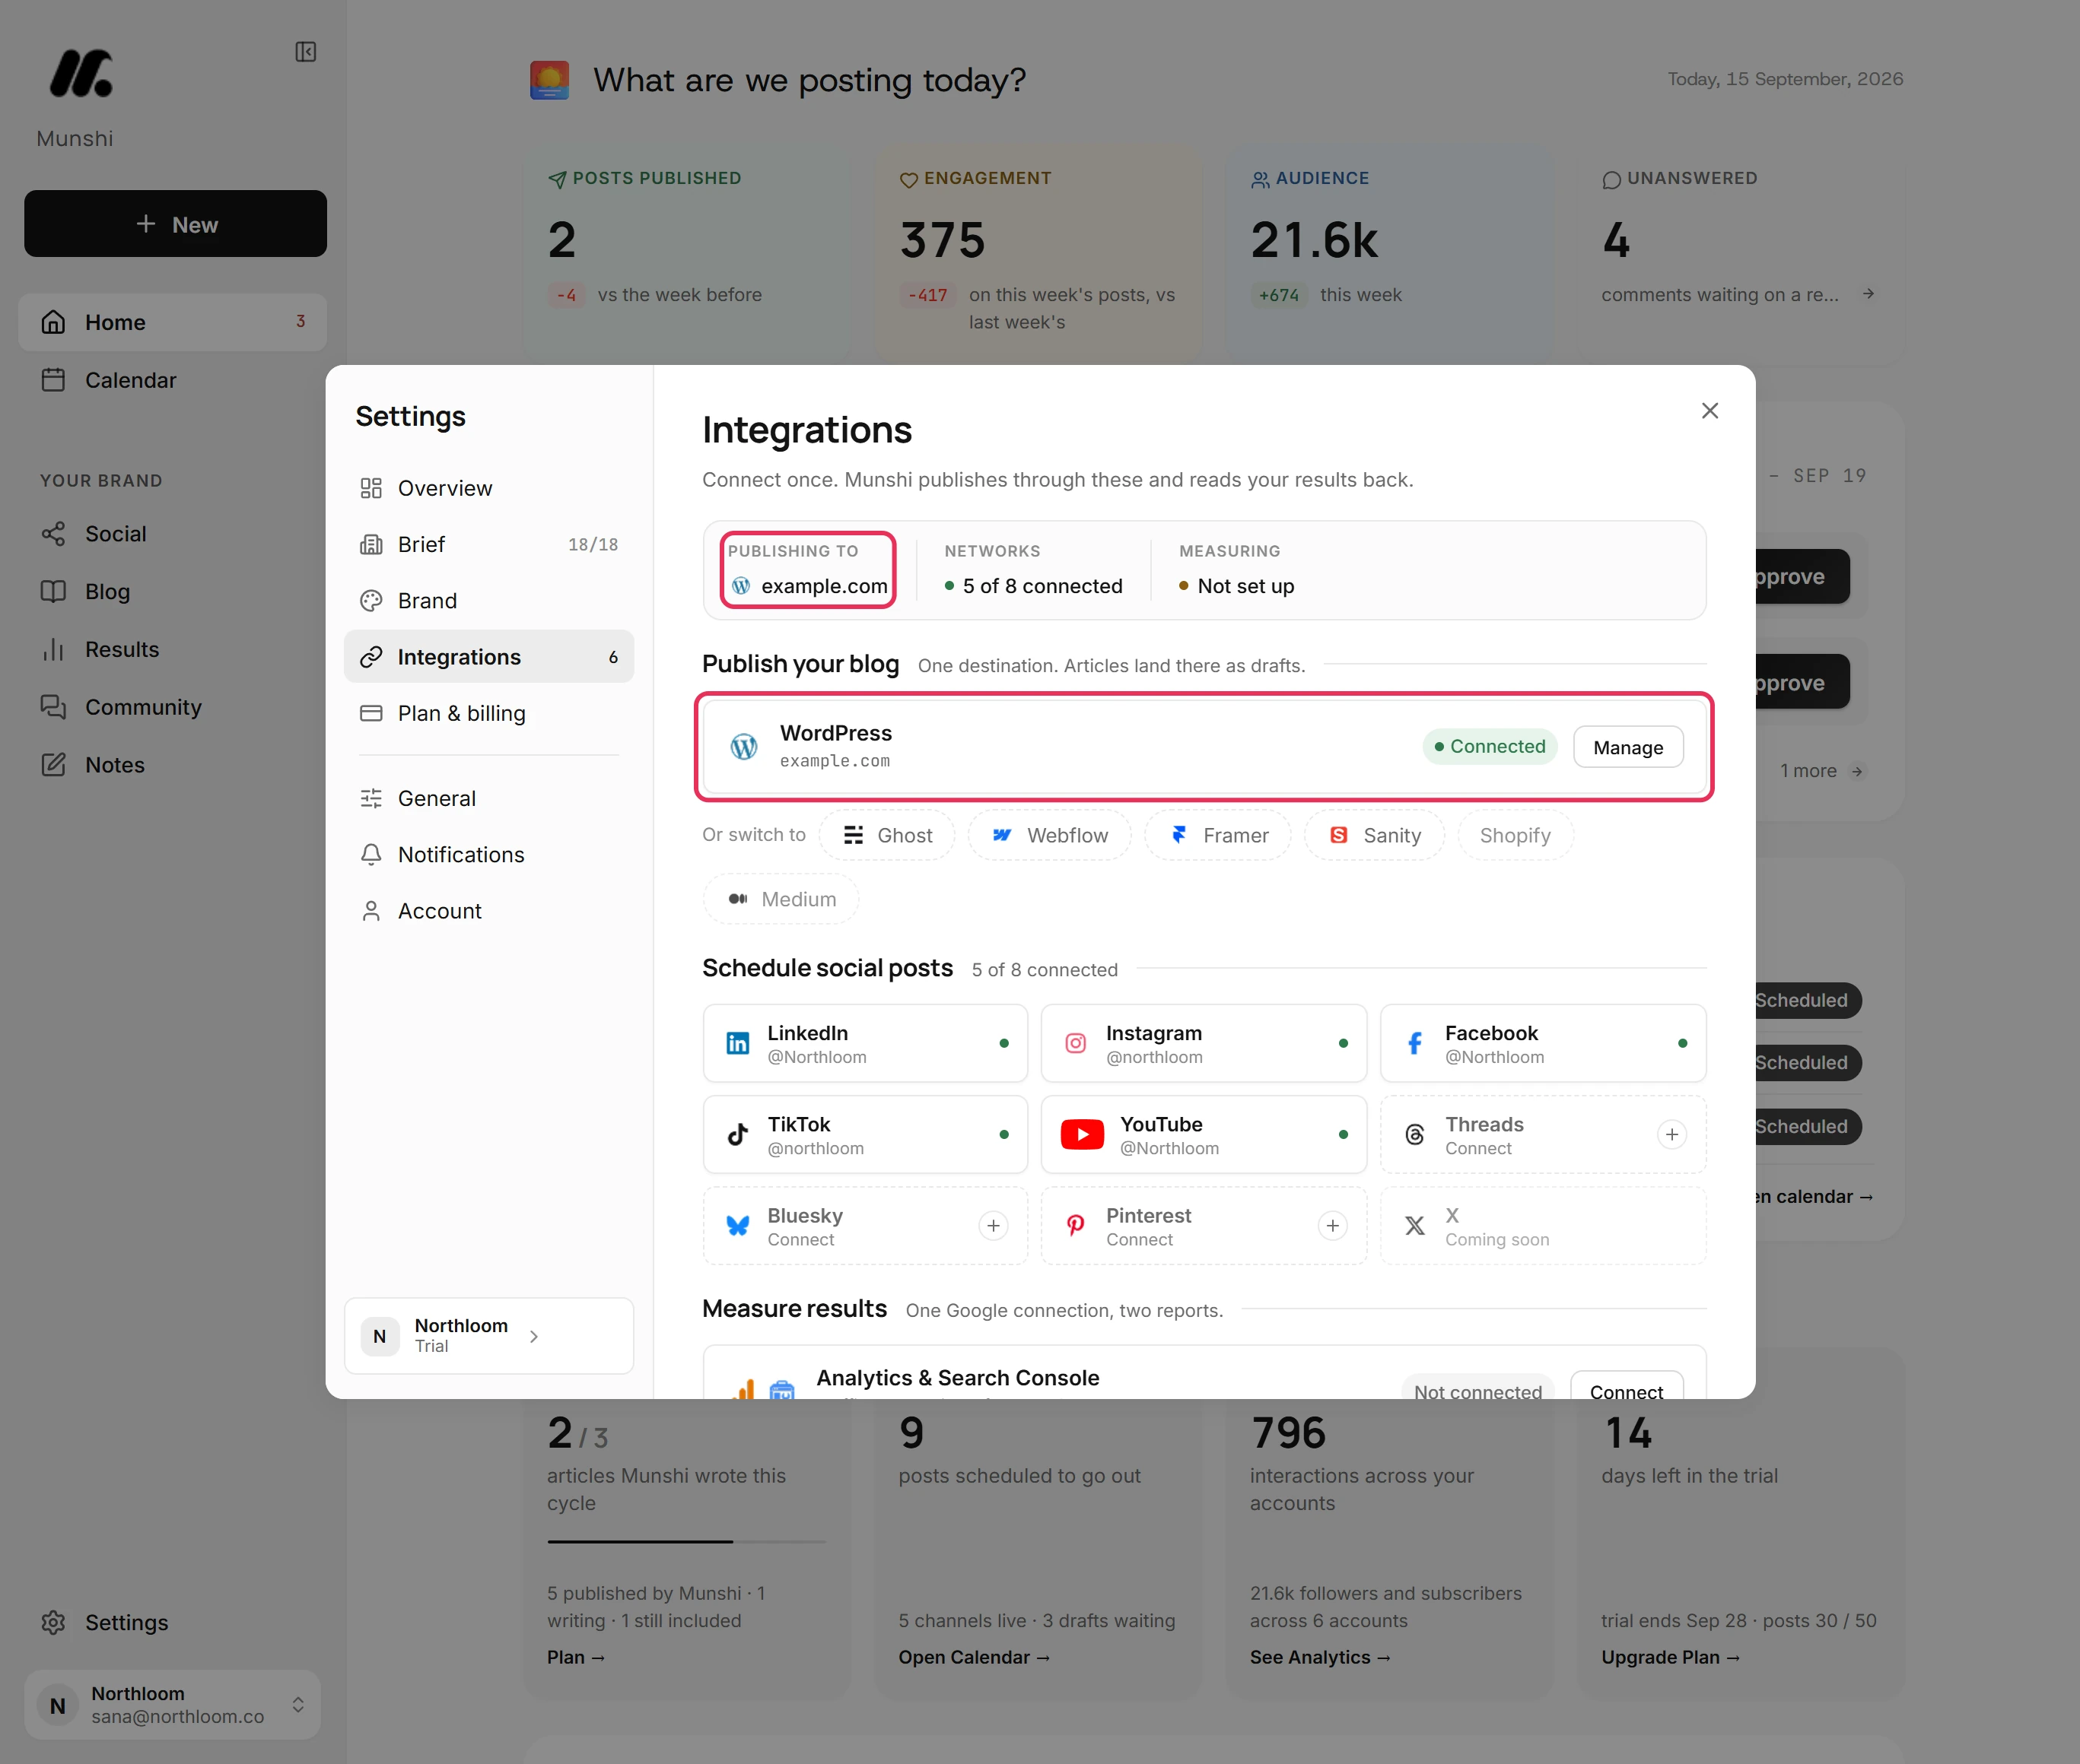The image size is (2080, 1764).
Task: Select Account in Settings menu
Action: click(x=488, y=911)
